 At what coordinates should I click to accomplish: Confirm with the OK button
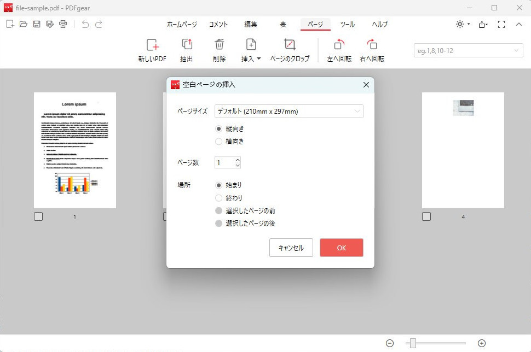[x=341, y=248]
